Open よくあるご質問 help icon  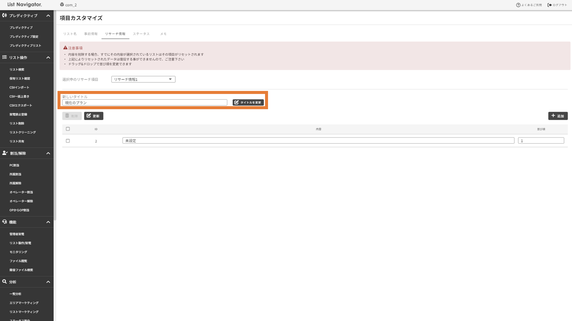(x=518, y=5)
